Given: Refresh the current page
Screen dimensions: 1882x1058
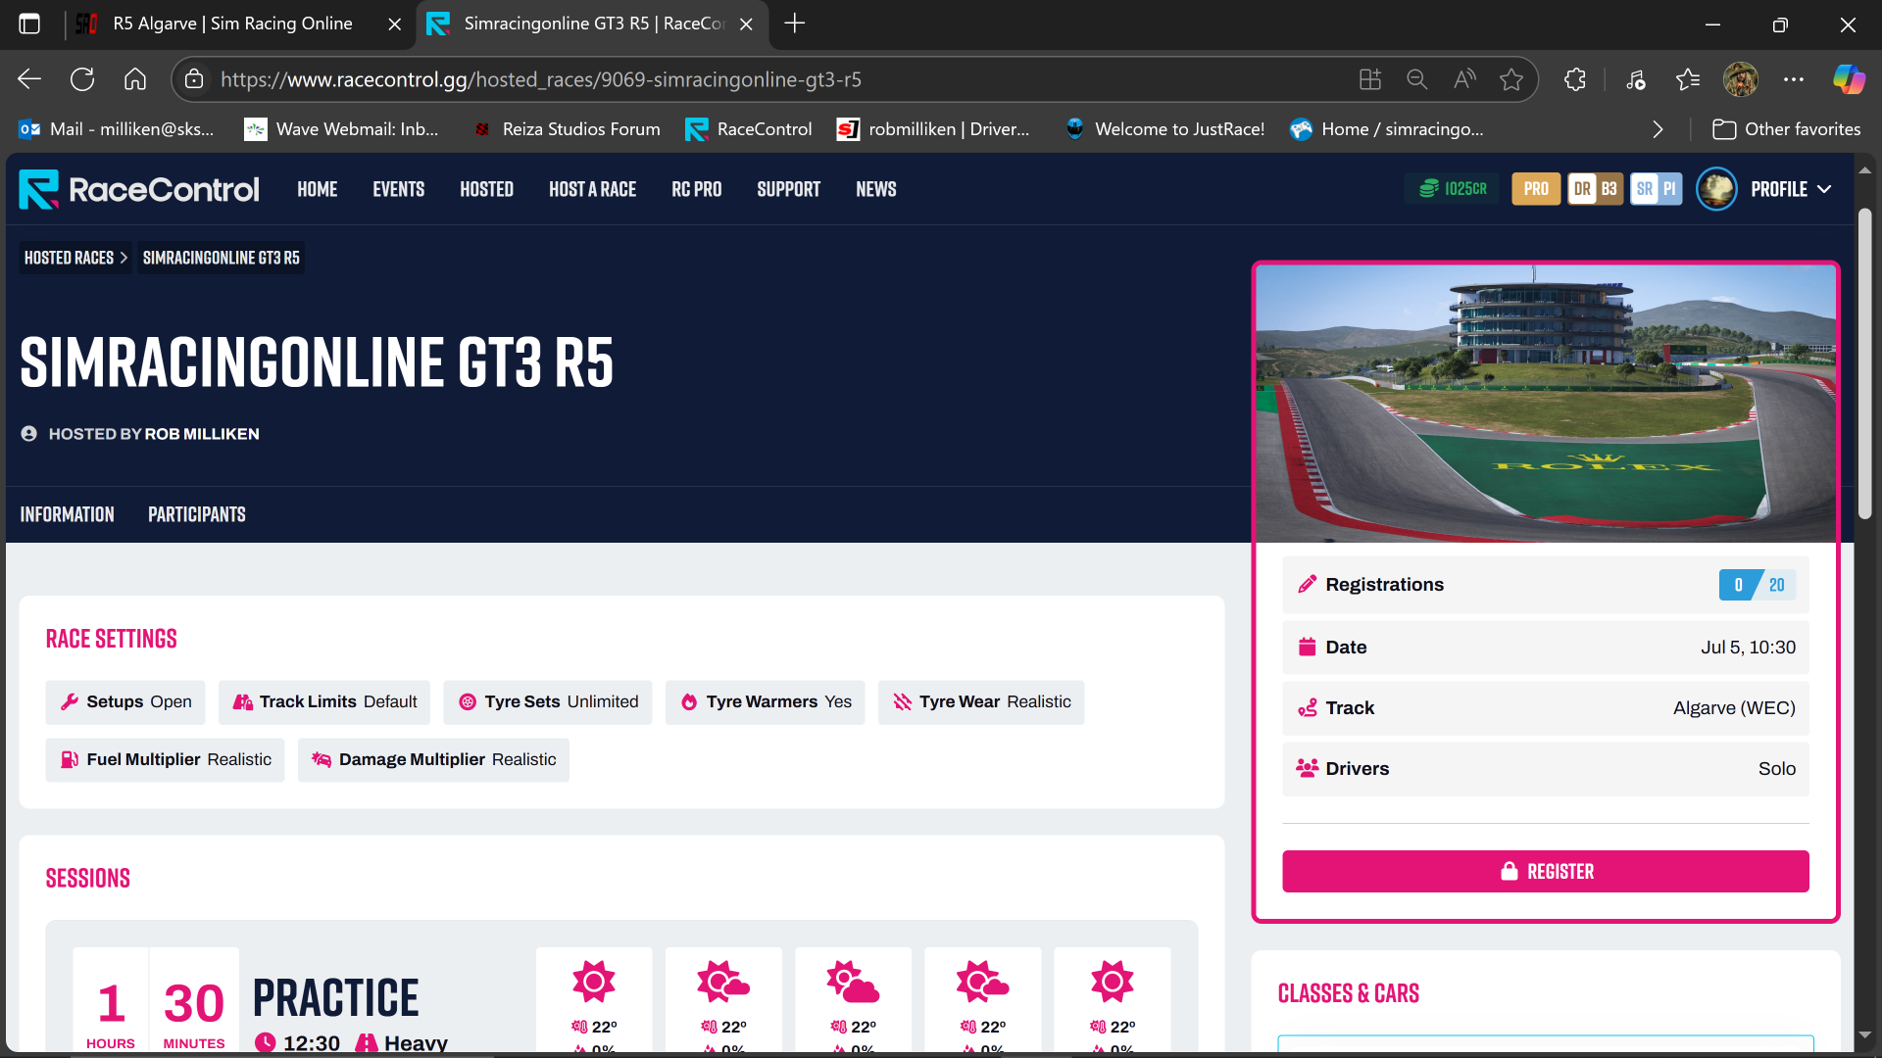Looking at the screenshot, I should [x=82, y=79].
